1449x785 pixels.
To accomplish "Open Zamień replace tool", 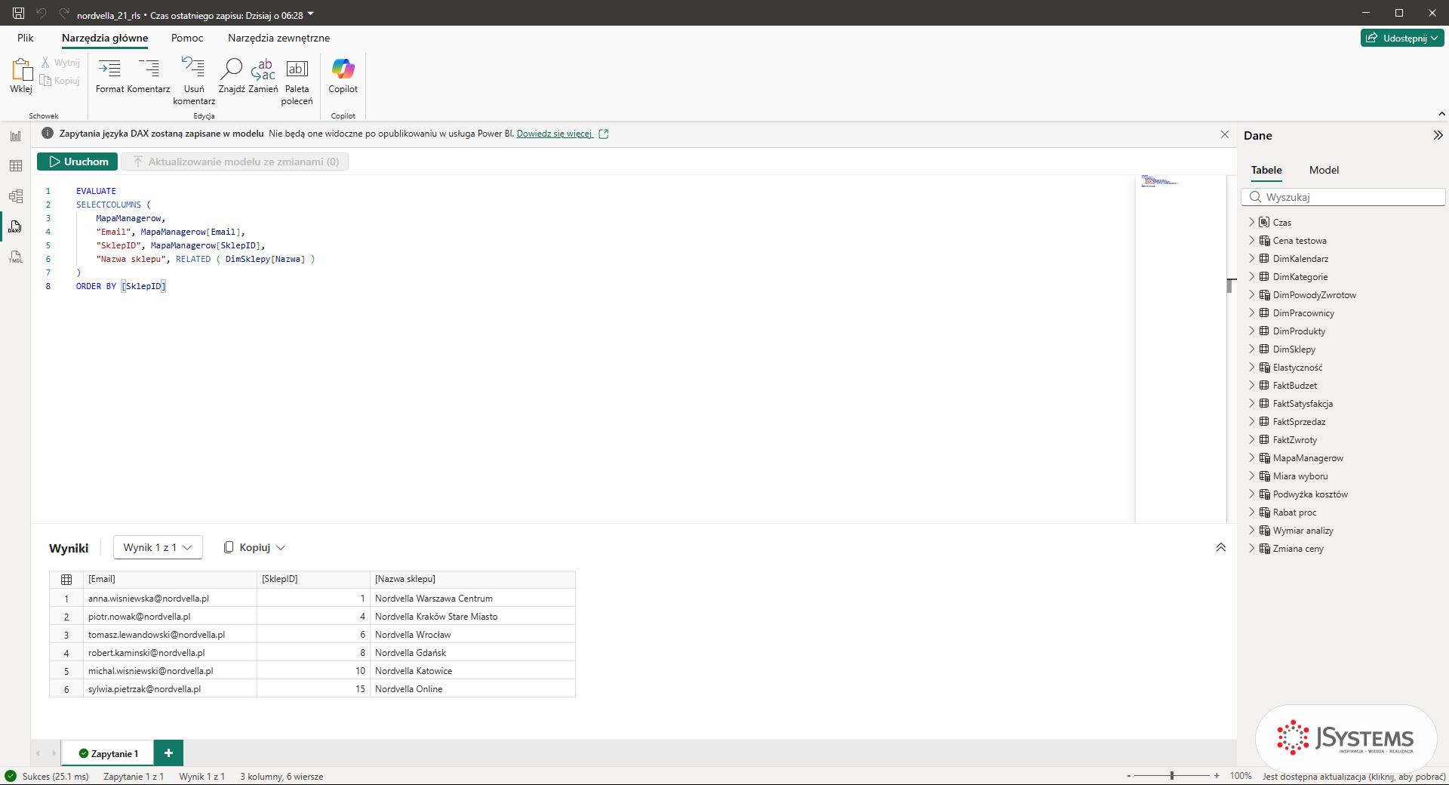I will pos(263,75).
